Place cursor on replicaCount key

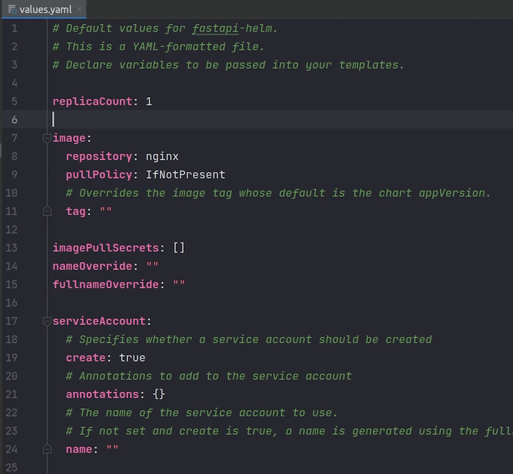pyautogui.click(x=92, y=102)
